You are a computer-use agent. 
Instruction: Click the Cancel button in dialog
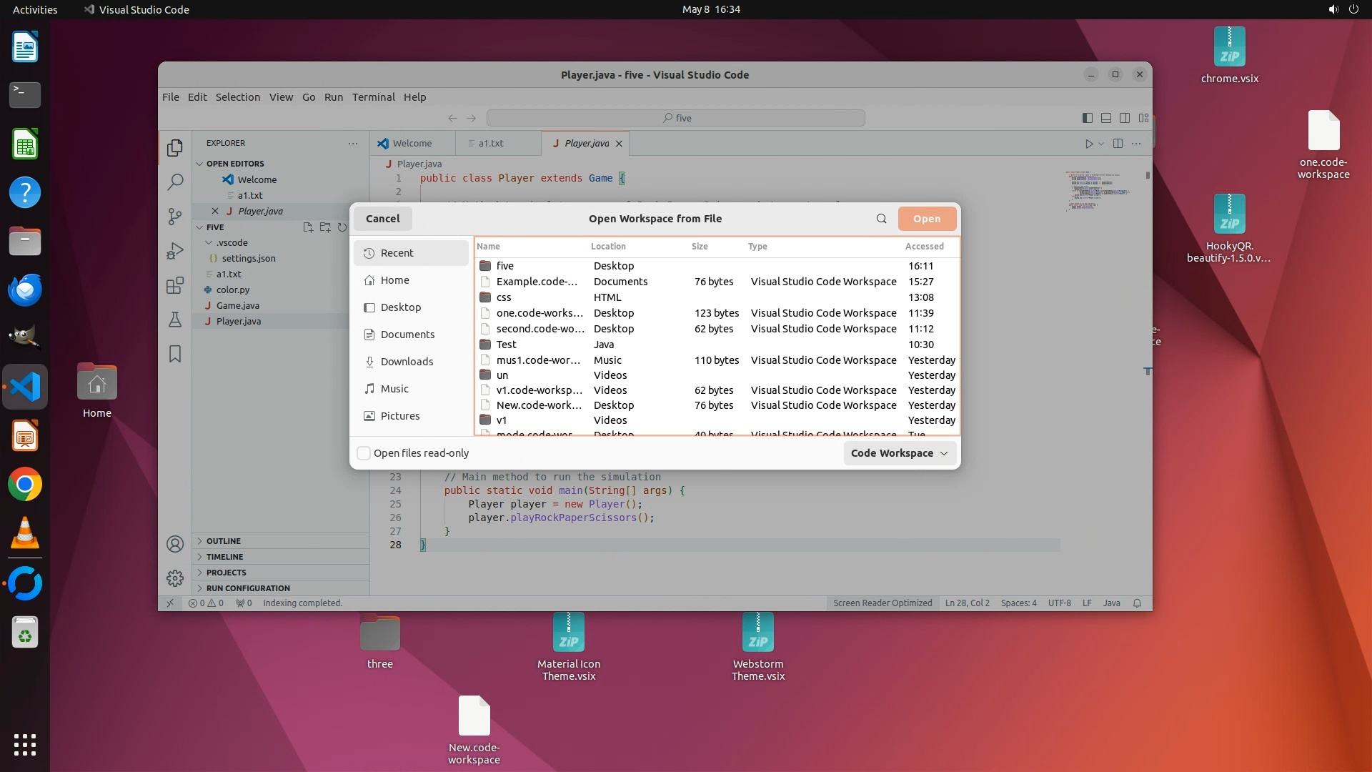[x=382, y=219]
